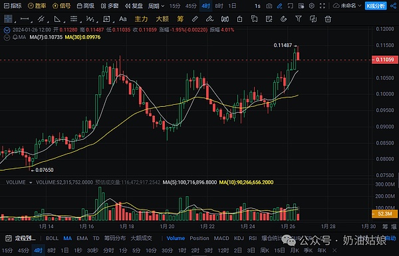
Task: Click the share icon at top right
Action: [x=394, y=6]
